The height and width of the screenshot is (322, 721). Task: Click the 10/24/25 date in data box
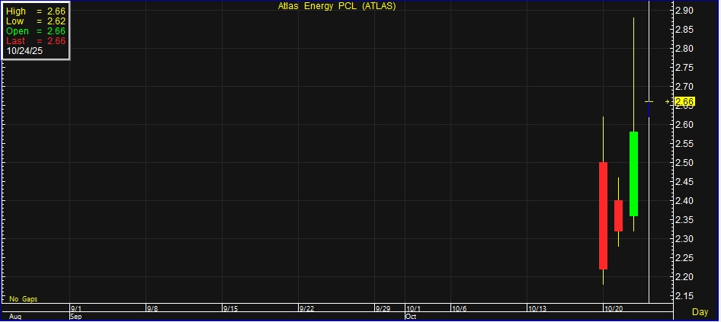(24, 51)
